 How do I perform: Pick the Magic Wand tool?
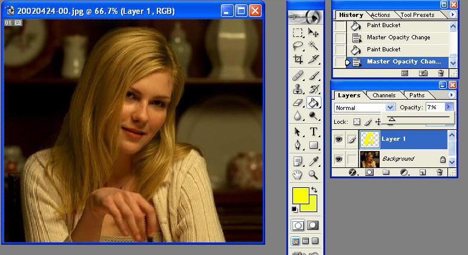[313, 46]
